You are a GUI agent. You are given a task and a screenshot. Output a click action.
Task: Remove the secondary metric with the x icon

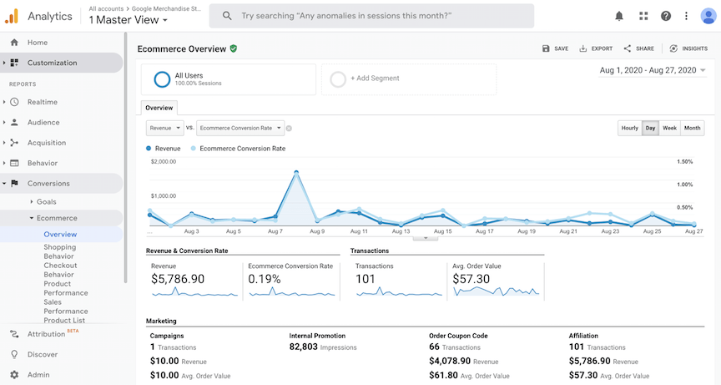(289, 129)
